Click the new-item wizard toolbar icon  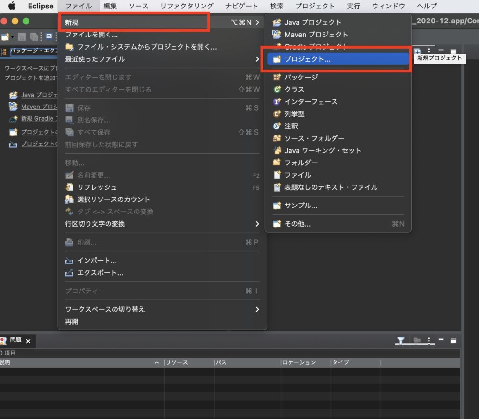coord(5,37)
